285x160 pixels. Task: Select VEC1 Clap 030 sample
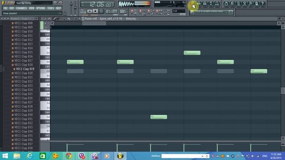(23, 115)
